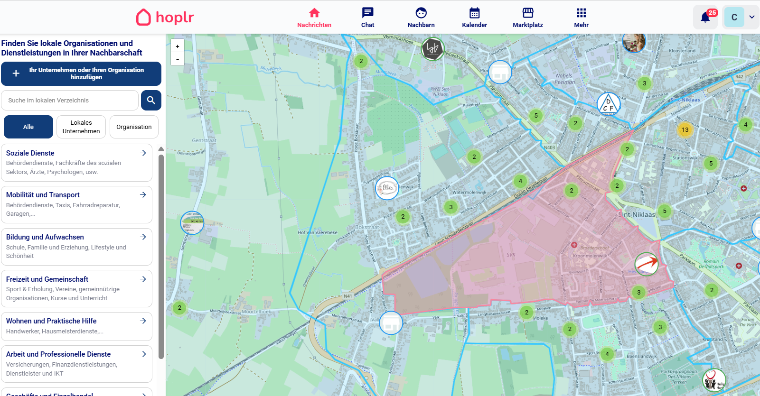Screen dimensions: 760x396
Task: Click the magnifier search button
Action: tap(151, 101)
